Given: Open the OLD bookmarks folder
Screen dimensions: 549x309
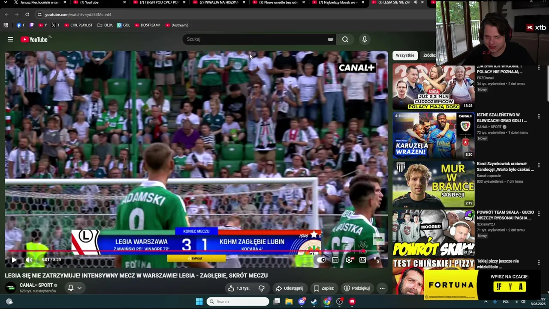Looking at the screenshot, I should [105, 25].
